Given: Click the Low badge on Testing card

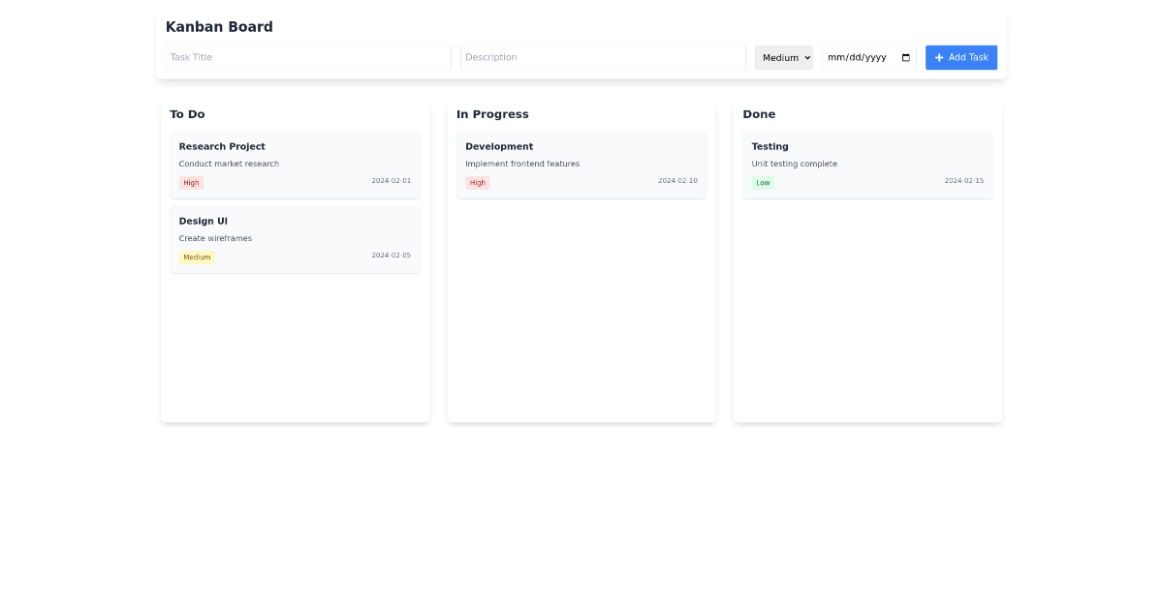Looking at the screenshot, I should click(x=763, y=182).
